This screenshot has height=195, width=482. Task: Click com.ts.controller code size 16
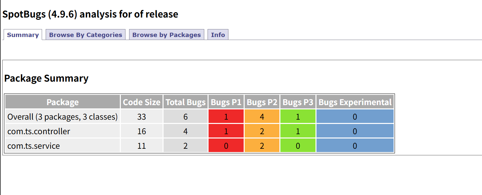142,131
